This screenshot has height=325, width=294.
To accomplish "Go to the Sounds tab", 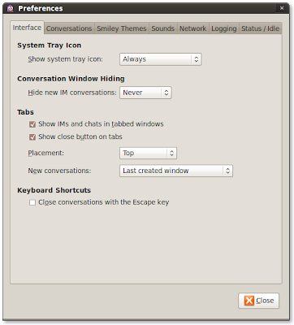I will tap(162, 28).
